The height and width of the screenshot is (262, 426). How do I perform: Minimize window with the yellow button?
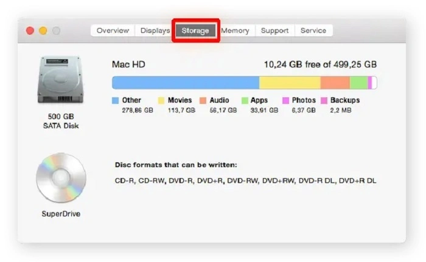pos(43,30)
